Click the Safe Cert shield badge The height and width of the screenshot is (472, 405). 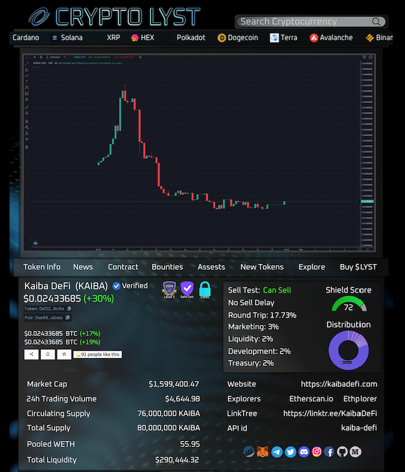point(187,290)
